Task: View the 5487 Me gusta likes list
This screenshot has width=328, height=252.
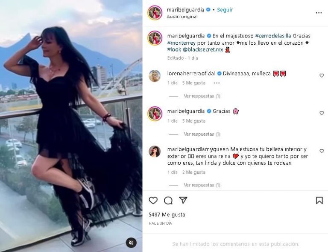Action: [x=167, y=215]
